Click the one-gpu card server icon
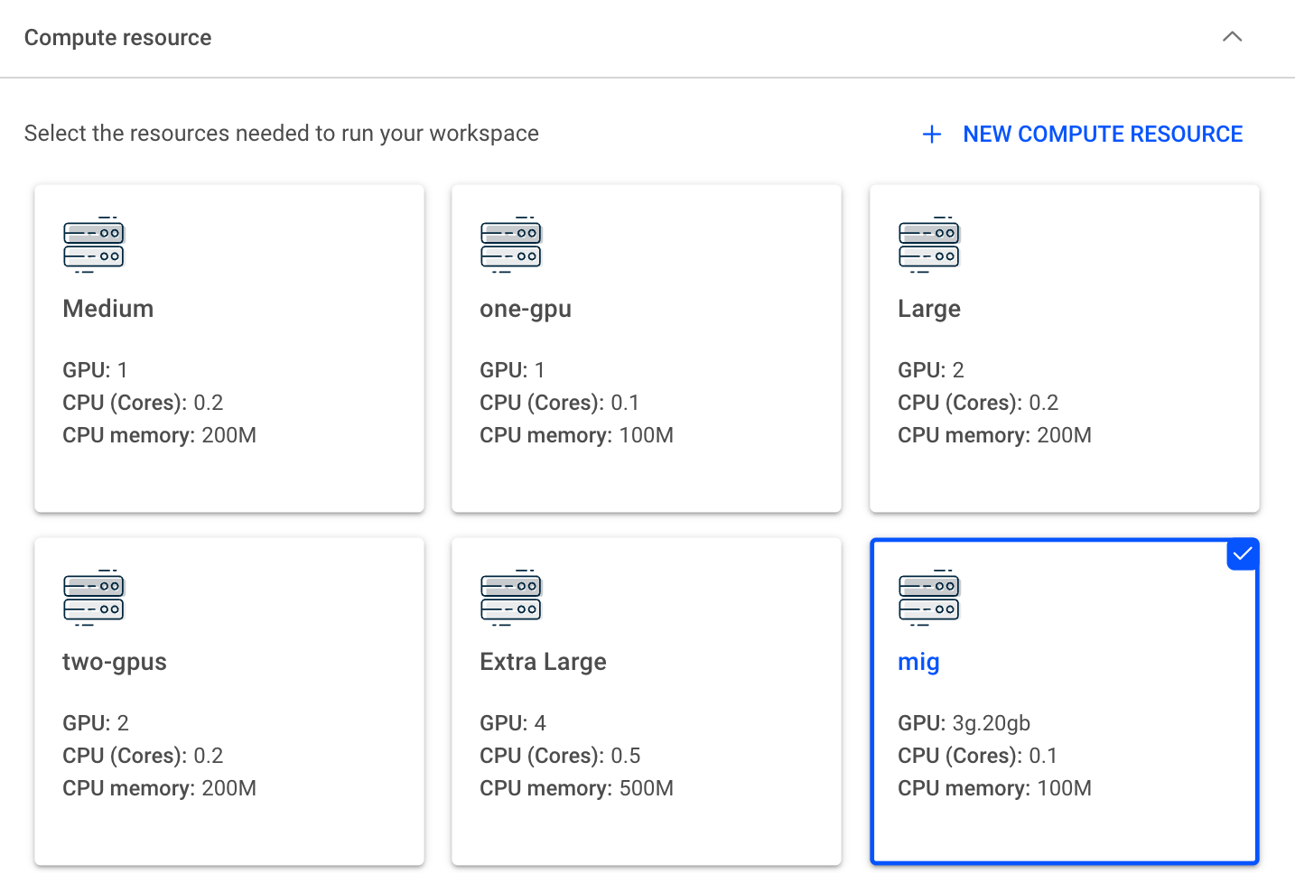The height and width of the screenshot is (883, 1295). pos(511,245)
